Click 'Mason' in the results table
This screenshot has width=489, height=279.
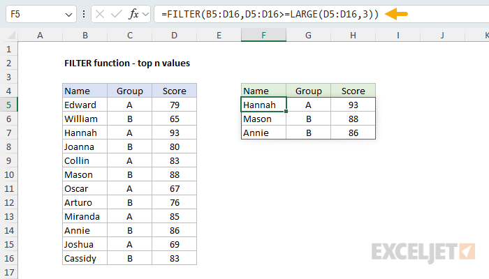coord(263,119)
